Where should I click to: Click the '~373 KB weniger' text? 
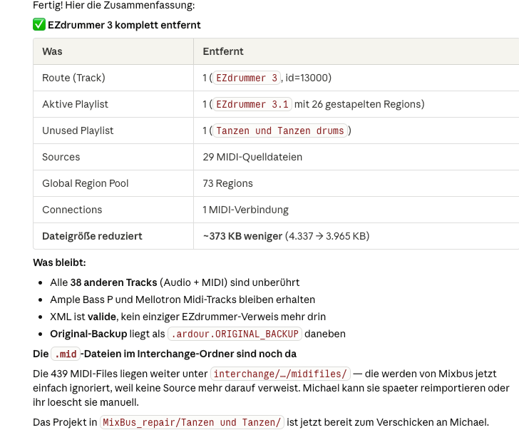pyautogui.click(x=242, y=236)
